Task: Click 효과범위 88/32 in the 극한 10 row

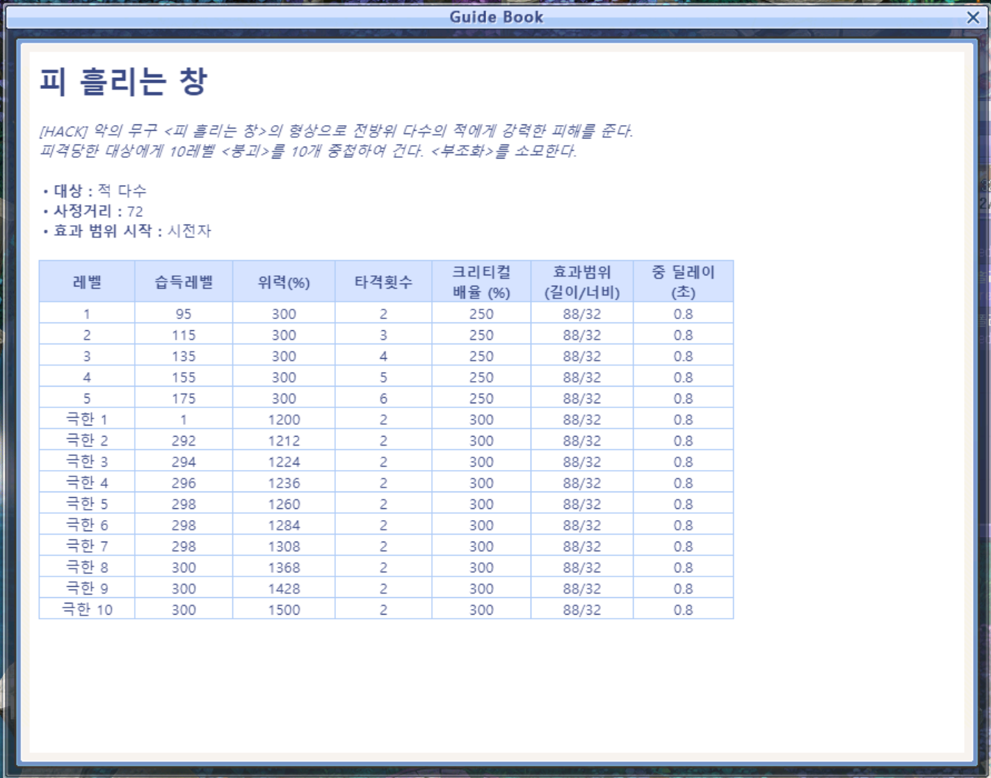Action: point(582,610)
